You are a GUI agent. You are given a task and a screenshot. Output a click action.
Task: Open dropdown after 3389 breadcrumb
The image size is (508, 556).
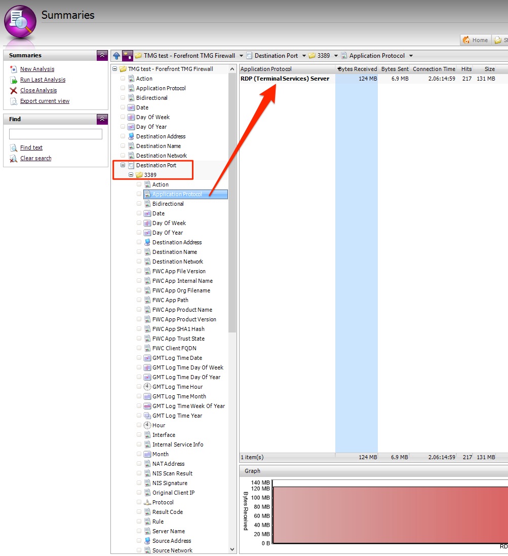(x=336, y=56)
